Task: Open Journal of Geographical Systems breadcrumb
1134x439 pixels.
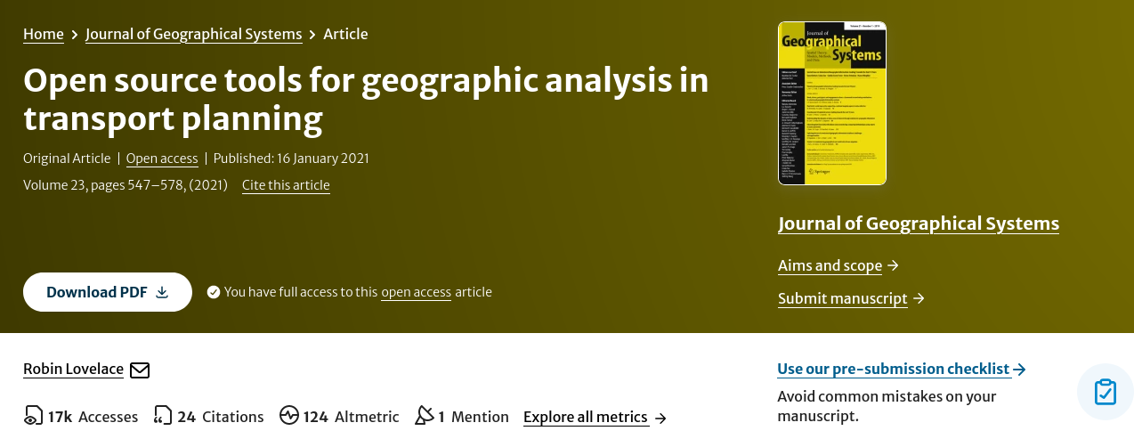Action: coord(194,34)
